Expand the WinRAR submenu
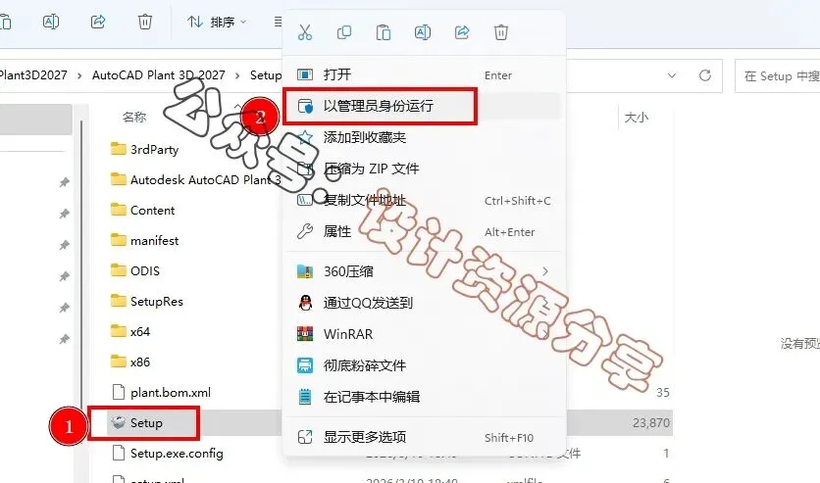The width and height of the screenshot is (820, 483). (x=424, y=334)
